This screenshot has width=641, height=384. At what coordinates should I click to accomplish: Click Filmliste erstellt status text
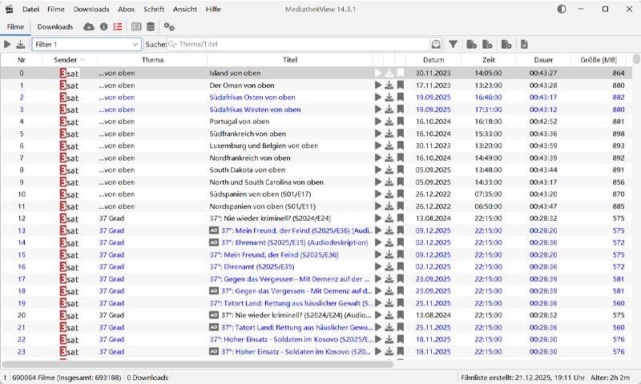[522, 378]
